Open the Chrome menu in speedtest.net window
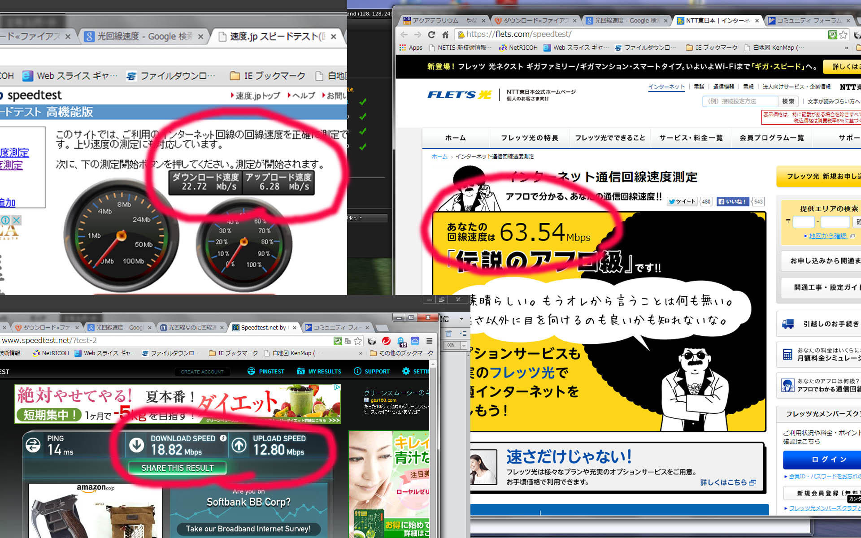The image size is (861, 538). tap(429, 341)
